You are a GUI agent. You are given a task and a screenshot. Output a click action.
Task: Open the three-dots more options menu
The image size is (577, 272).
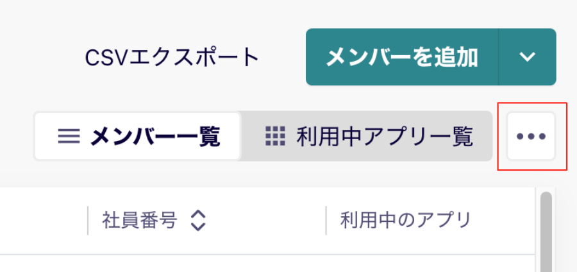click(x=531, y=136)
